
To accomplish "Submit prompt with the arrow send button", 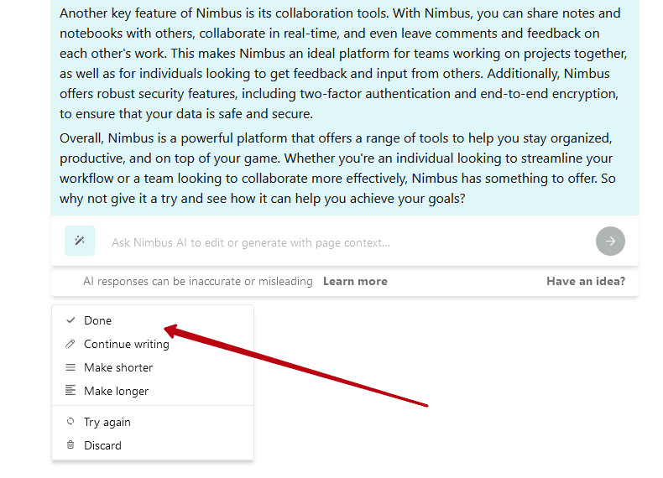I will pyautogui.click(x=610, y=241).
